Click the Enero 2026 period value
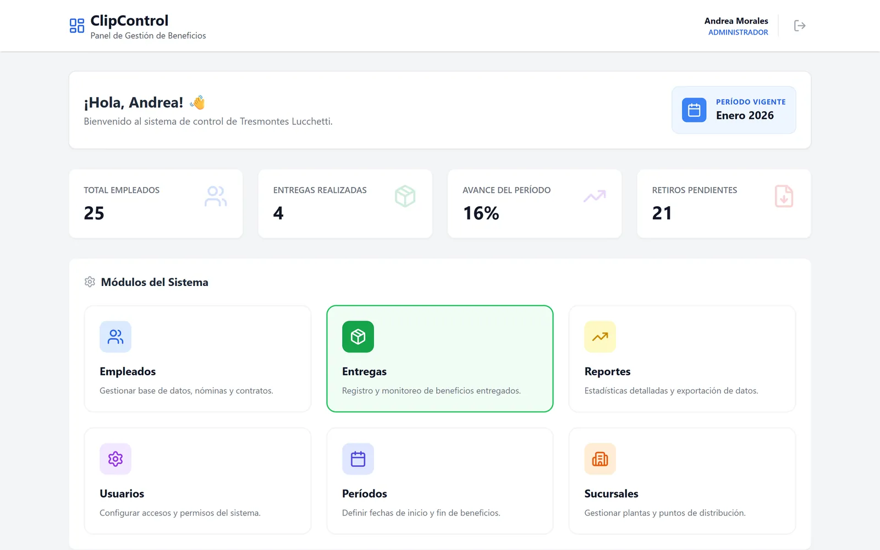 click(x=745, y=116)
